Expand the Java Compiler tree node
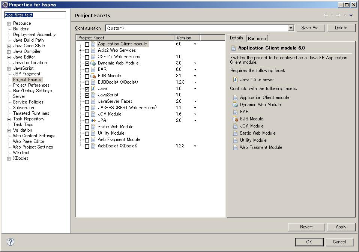Screen dimensions: 359x252 (9, 52)
